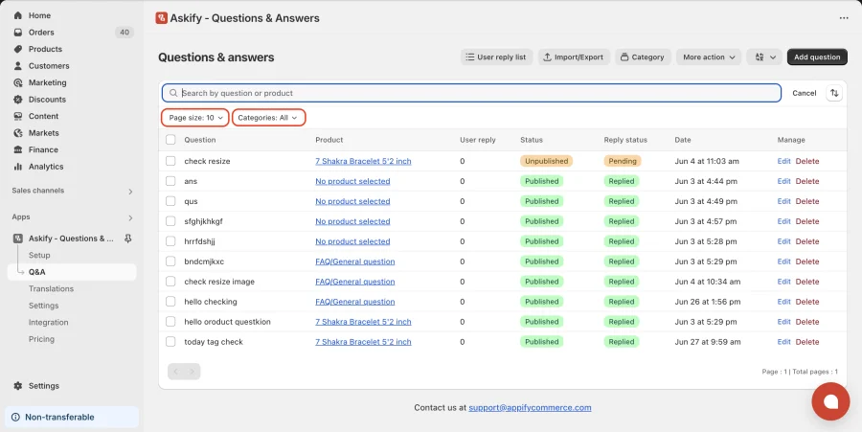Expand the Page size: 10 dropdown
Screen dimensions: 862x432
[x=195, y=118]
